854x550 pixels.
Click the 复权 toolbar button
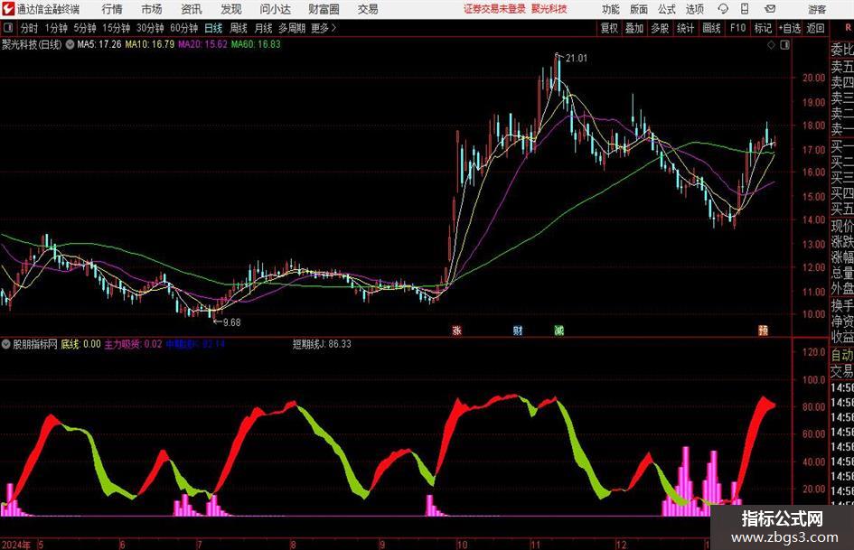[x=609, y=28]
